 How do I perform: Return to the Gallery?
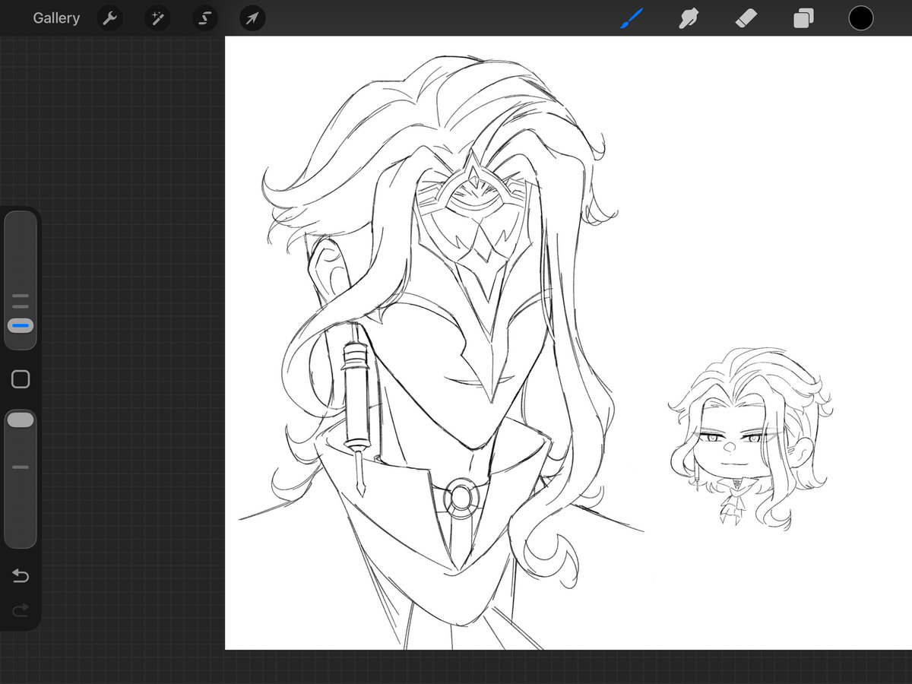[x=56, y=18]
